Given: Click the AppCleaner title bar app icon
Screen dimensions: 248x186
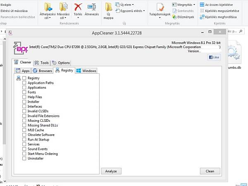Looking at the screenshot, I should click(x=10, y=33).
